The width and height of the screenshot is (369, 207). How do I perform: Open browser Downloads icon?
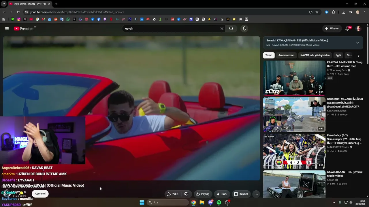[344, 12]
